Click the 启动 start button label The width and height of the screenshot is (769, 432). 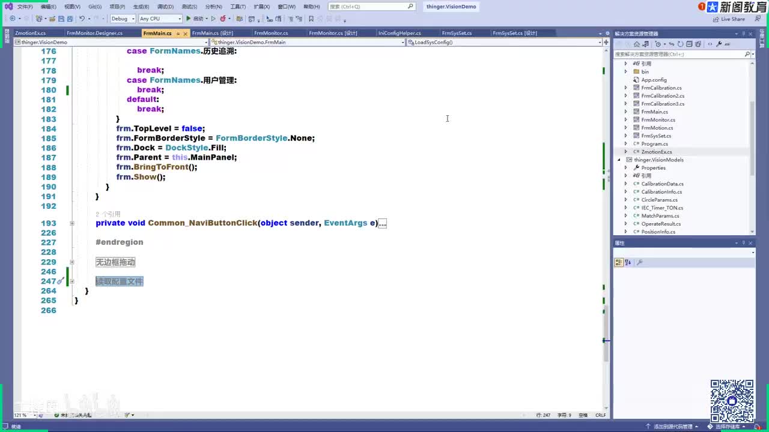click(x=198, y=19)
